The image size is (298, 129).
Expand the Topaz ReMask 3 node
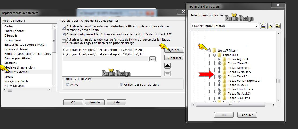[220, 94]
